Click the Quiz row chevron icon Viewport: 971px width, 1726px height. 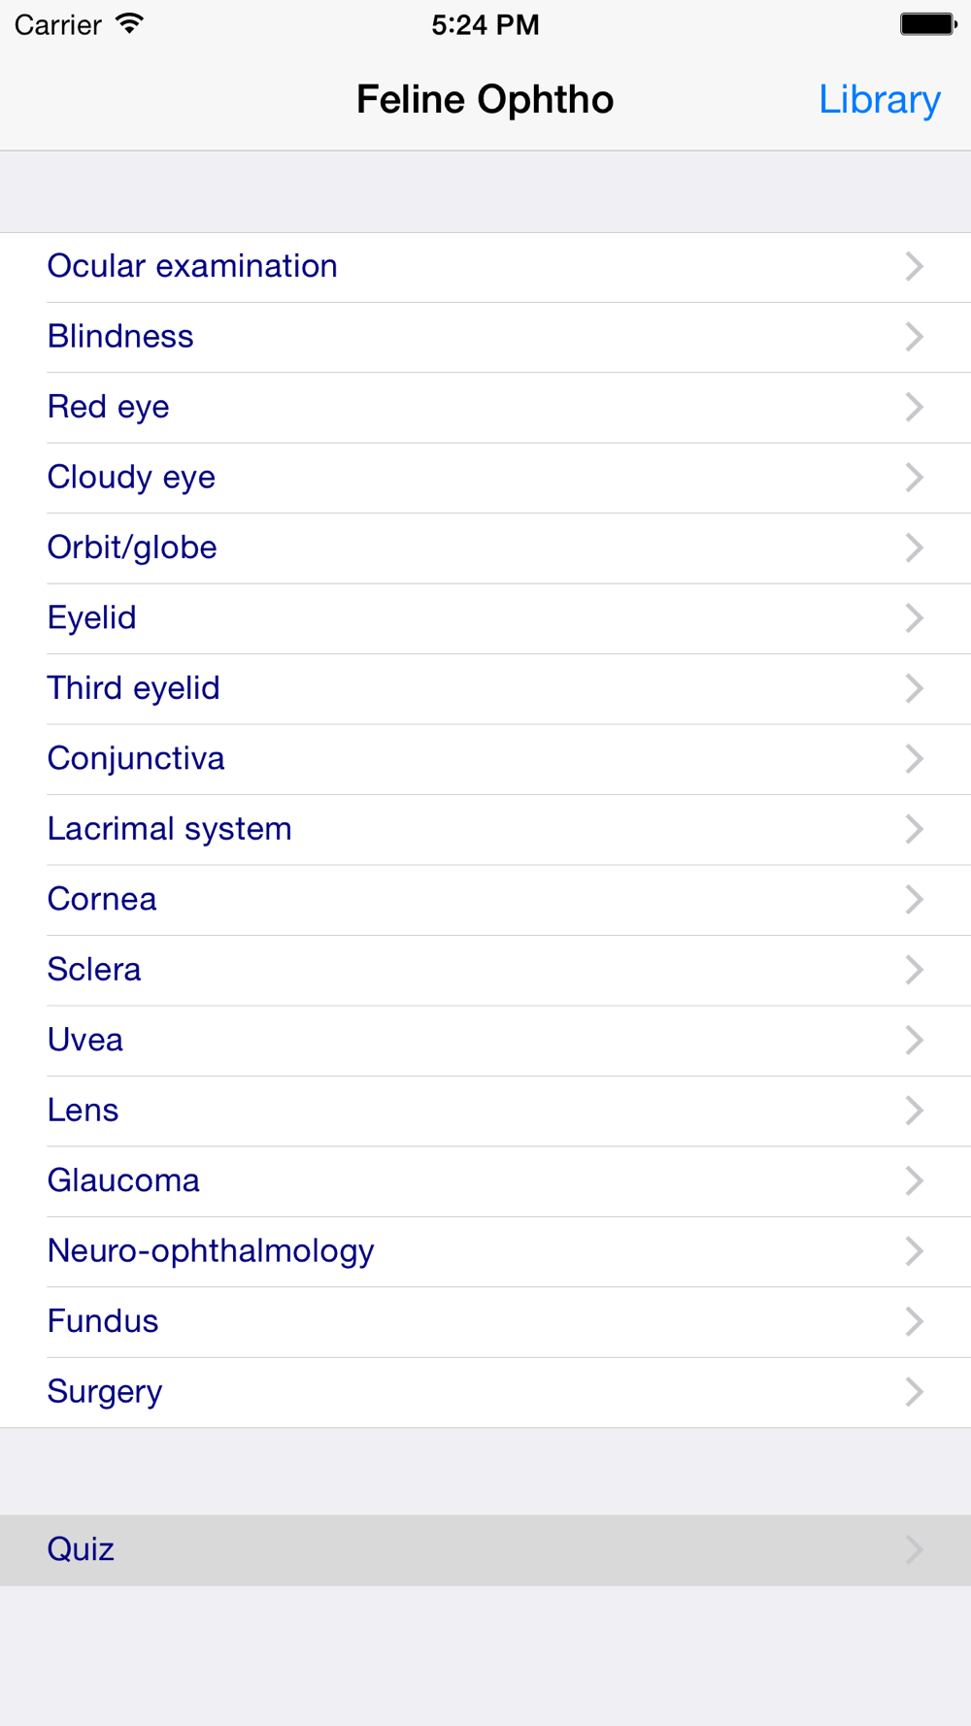tap(914, 1549)
